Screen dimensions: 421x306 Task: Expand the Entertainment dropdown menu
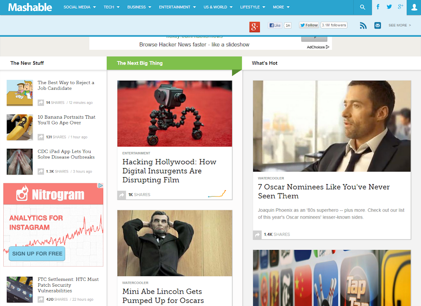(177, 7)
